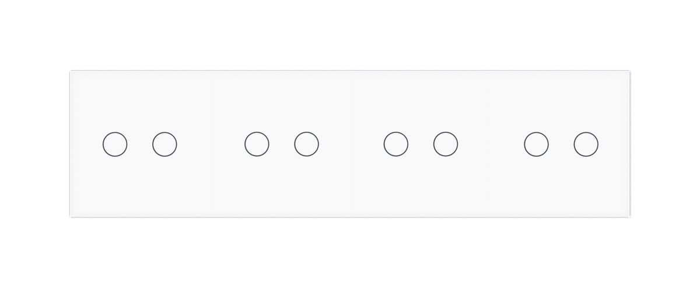Image resolution: width=700 pixels, height=288 pixels.
Task: Click between the third pair's two circle buttons
Action: (421, 144)
